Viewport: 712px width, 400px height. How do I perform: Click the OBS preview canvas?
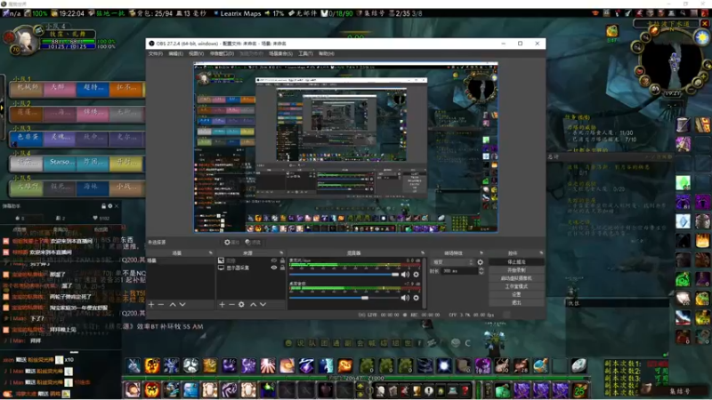pos(346,148)
